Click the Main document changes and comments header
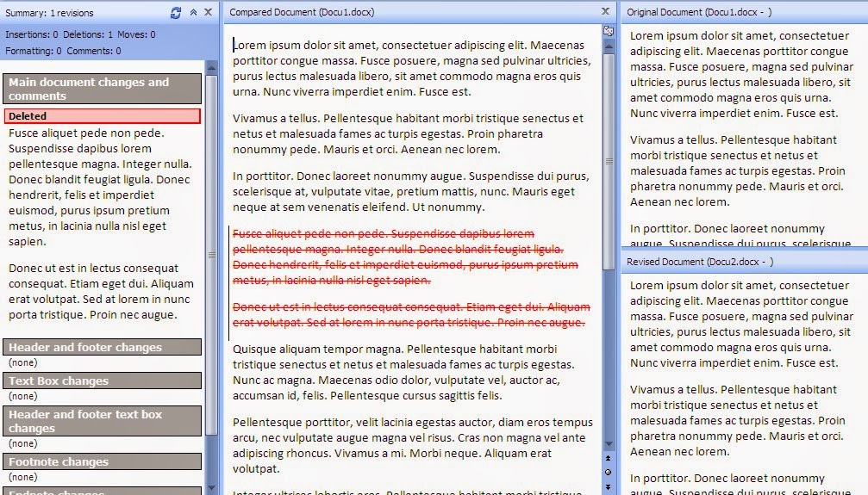Image resolution: width=868 pixels, height=495 pixels. point(103,89)
